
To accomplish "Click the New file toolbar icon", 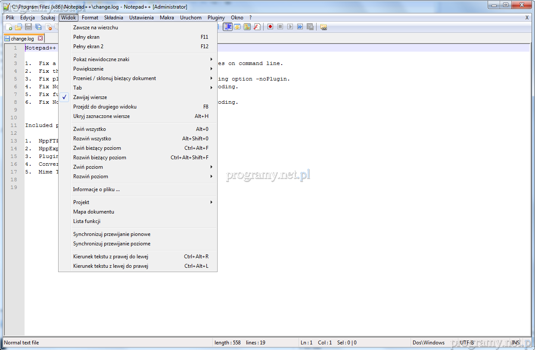I will click(9, 27).
